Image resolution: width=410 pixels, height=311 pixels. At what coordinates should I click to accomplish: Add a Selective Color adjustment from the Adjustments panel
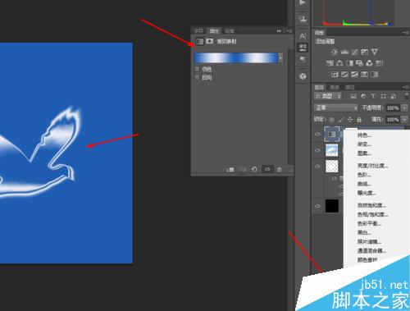point(364,75)
